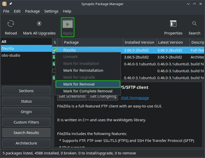Sort by Installed Version column header
The height and width of the screenshot is (158, 205).
(x=139, y=42)
